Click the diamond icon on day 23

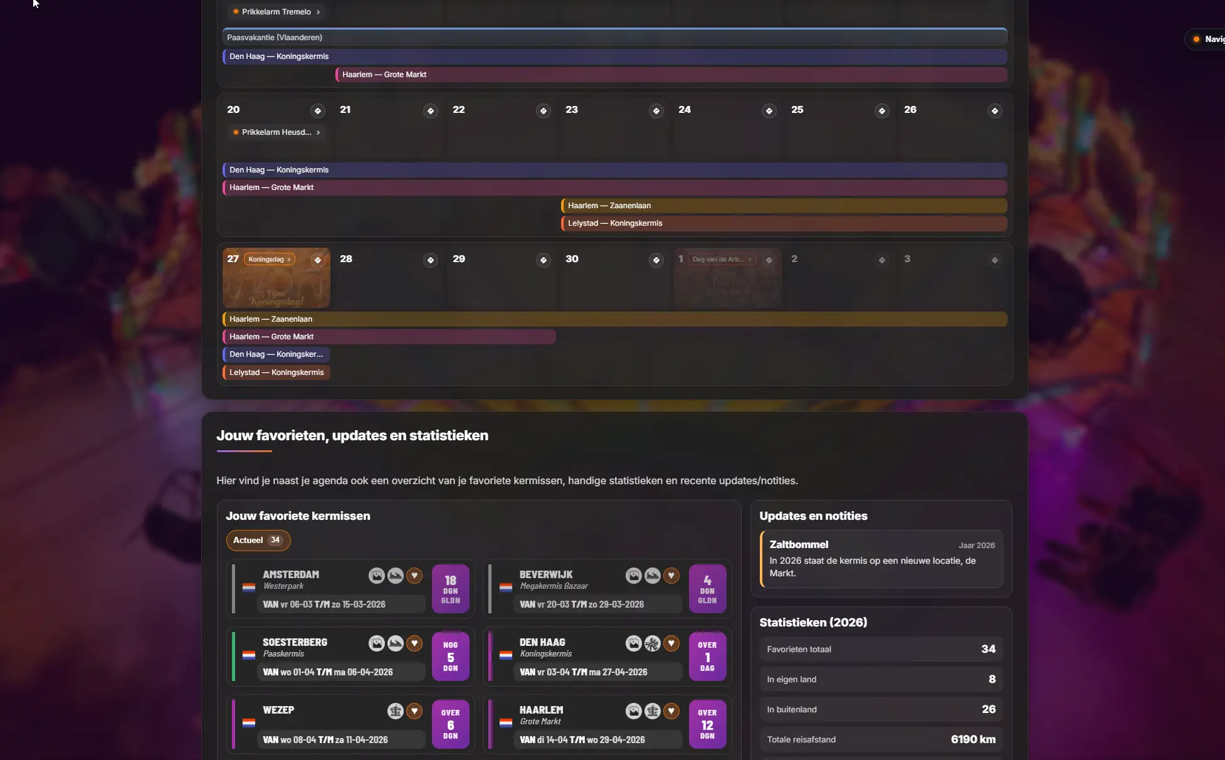[656, 111]
